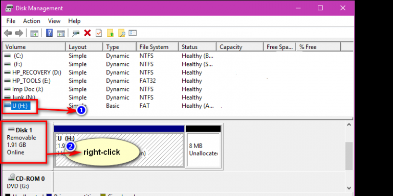Click the Properties checkmark document icon
The image size is (393, 196).
[x=99, y=33]
